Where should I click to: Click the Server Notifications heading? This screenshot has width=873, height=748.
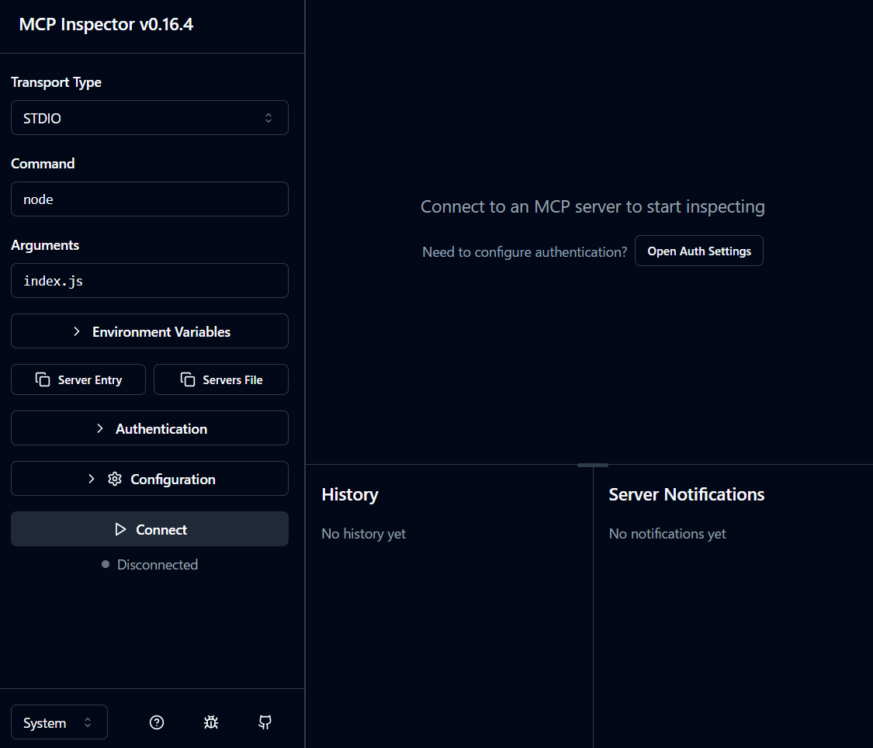pyautogui.click(x=687, y=494)
